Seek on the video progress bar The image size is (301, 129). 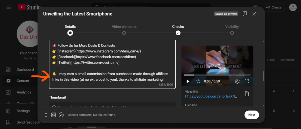[x=217, y=75]
